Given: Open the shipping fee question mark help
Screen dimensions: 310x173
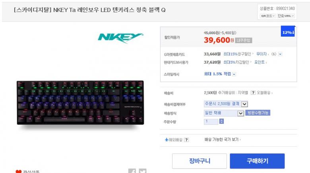Looking at the screenshot, I should [253, 93].
